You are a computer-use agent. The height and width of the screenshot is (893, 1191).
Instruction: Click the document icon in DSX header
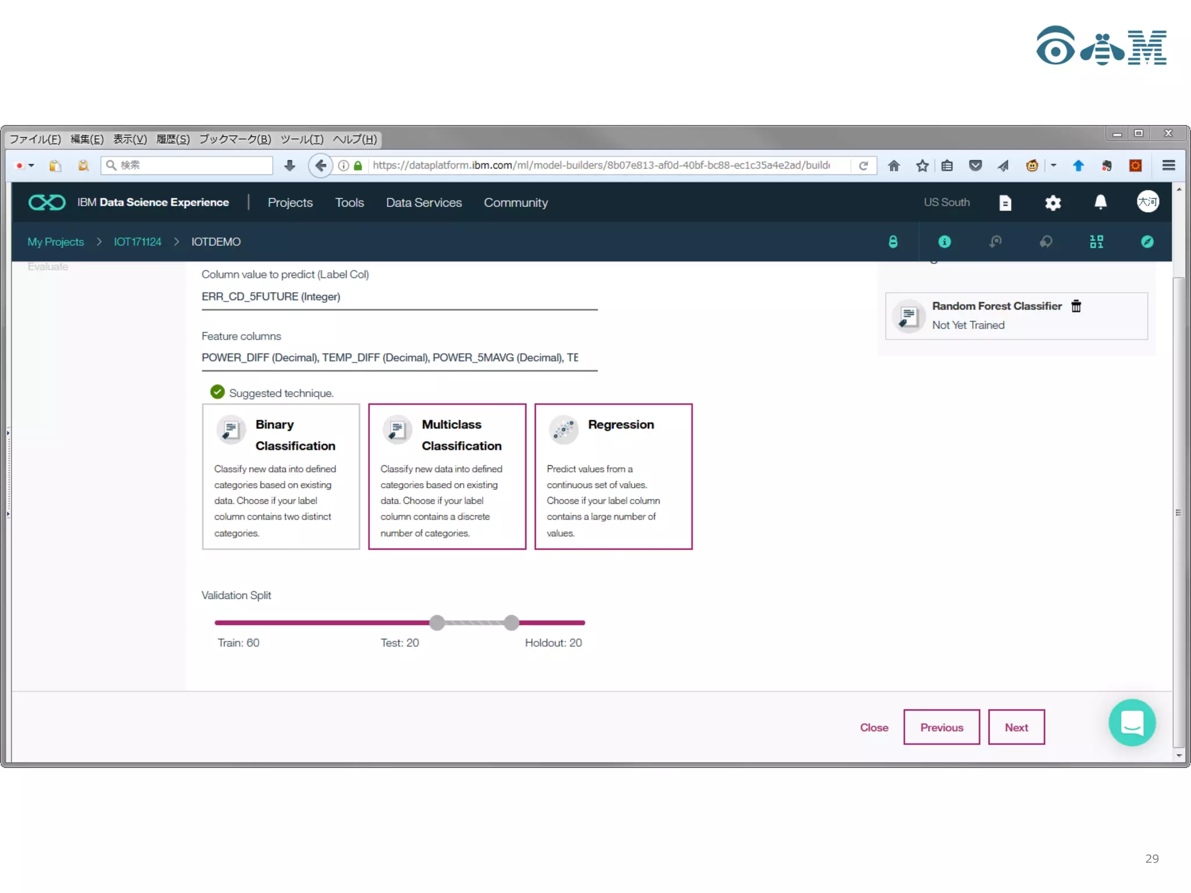click(1005, 203)
